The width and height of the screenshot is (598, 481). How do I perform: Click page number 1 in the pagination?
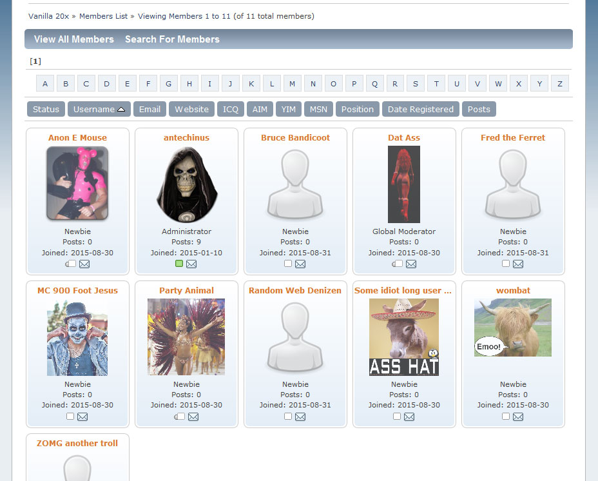click(x=35, y=61)
